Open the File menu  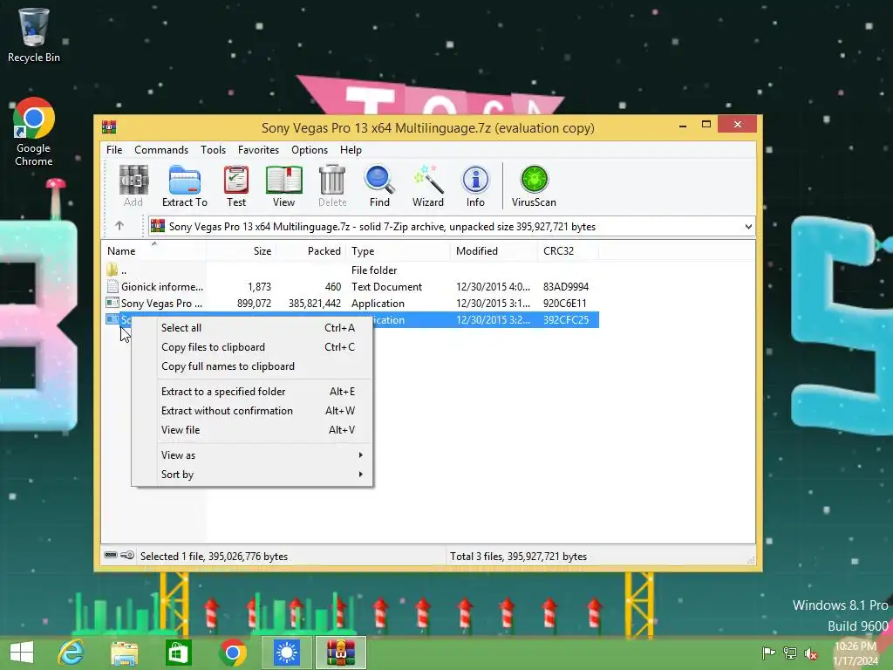point(114,149)
